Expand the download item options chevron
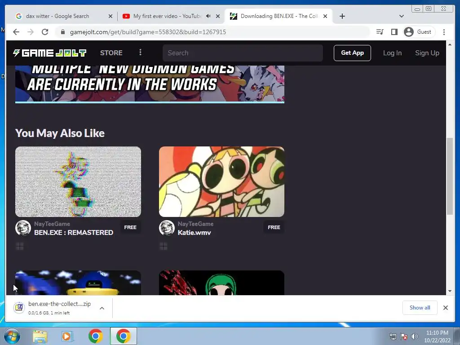Image resolution: width=460 pixels, height=345 pixels. tap(102, 308)
